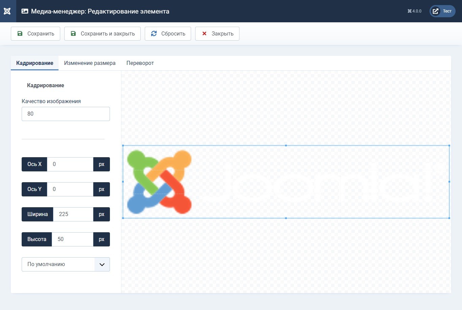This screenshot has height=310, width=462.
Task: Click the Сбросить reset button
Action: click(x=168, y=34)
